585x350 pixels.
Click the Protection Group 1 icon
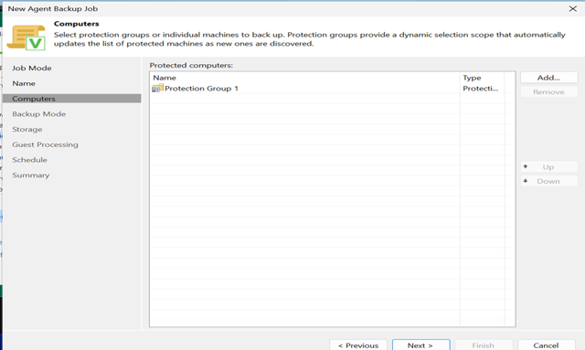point(157,89)
